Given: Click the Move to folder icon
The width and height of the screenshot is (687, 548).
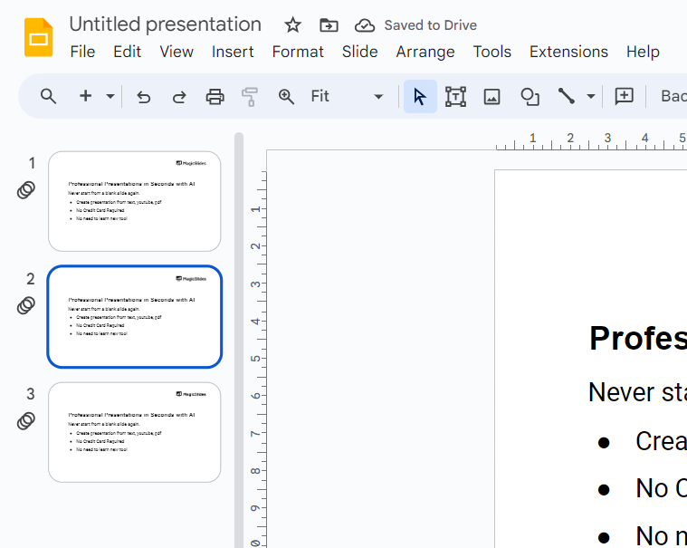Looking at the screenshot, I should click(329, 25).
